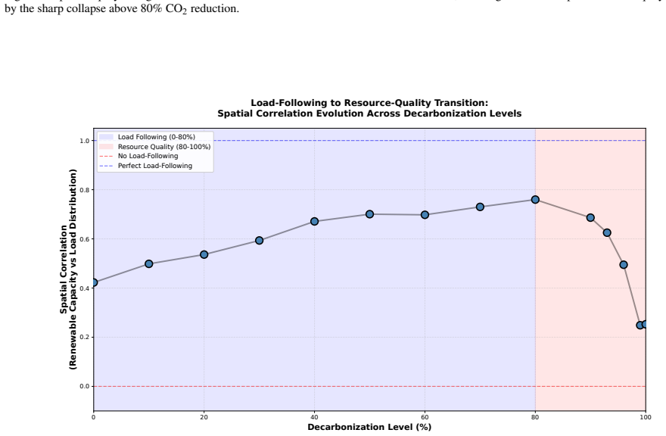Select the data point near 0.5 correlation at 96%
Image resolution: width=666 pixels, height=436 pixels.
tap(624, 265)
